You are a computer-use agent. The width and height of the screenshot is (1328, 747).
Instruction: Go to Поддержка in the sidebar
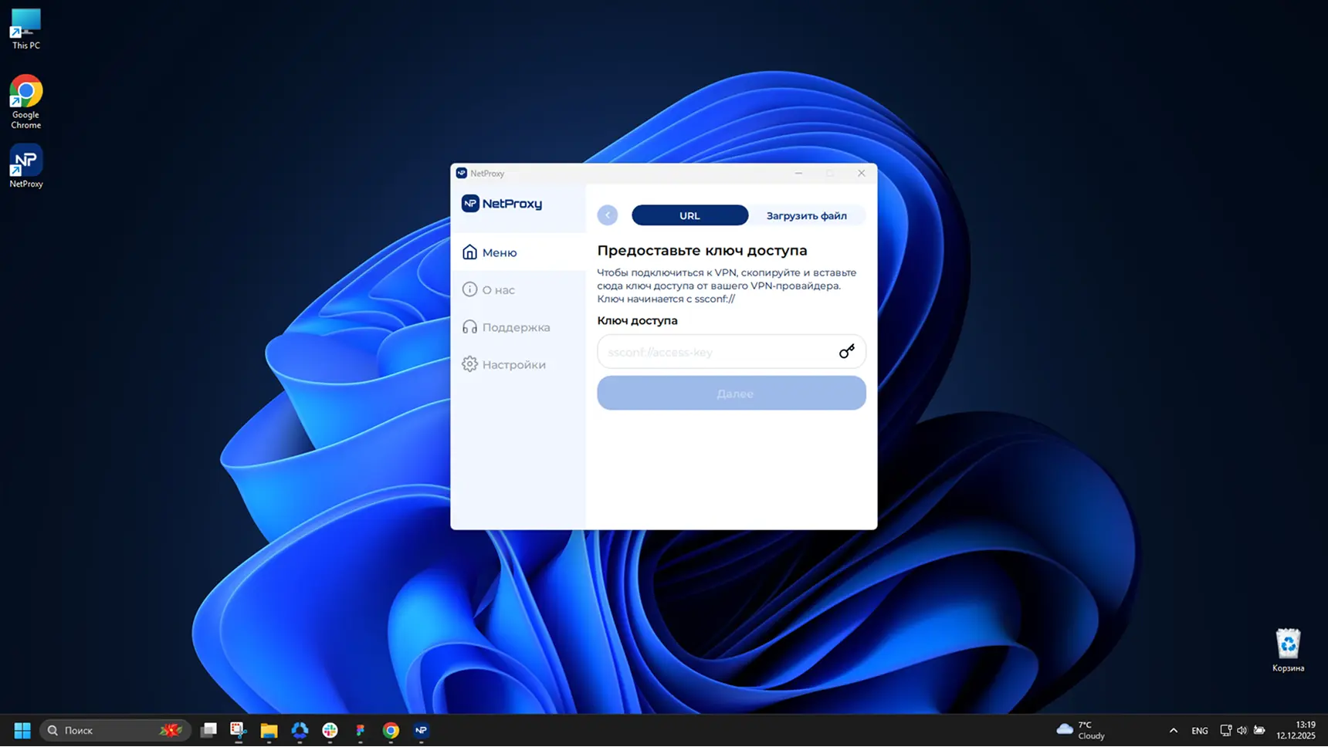[516, 327]
